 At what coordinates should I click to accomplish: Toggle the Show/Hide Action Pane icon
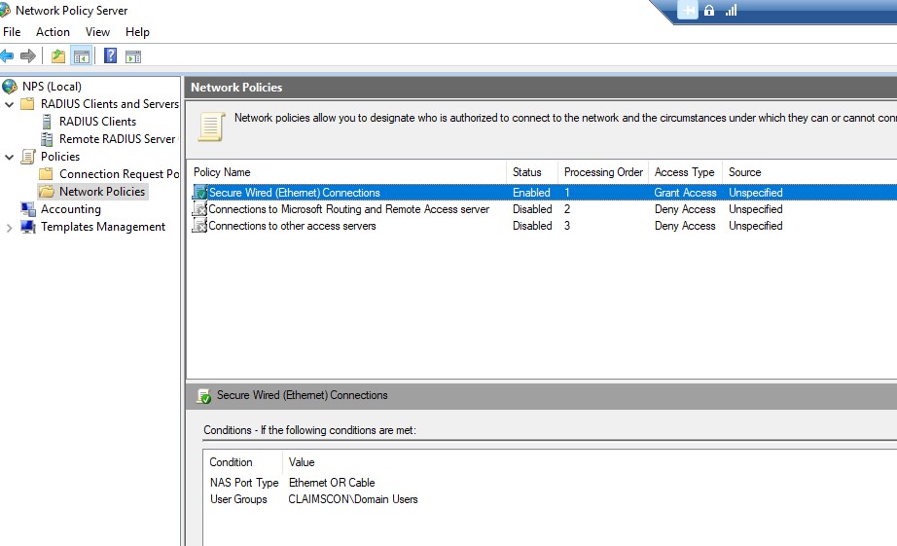tap(133, 56)
